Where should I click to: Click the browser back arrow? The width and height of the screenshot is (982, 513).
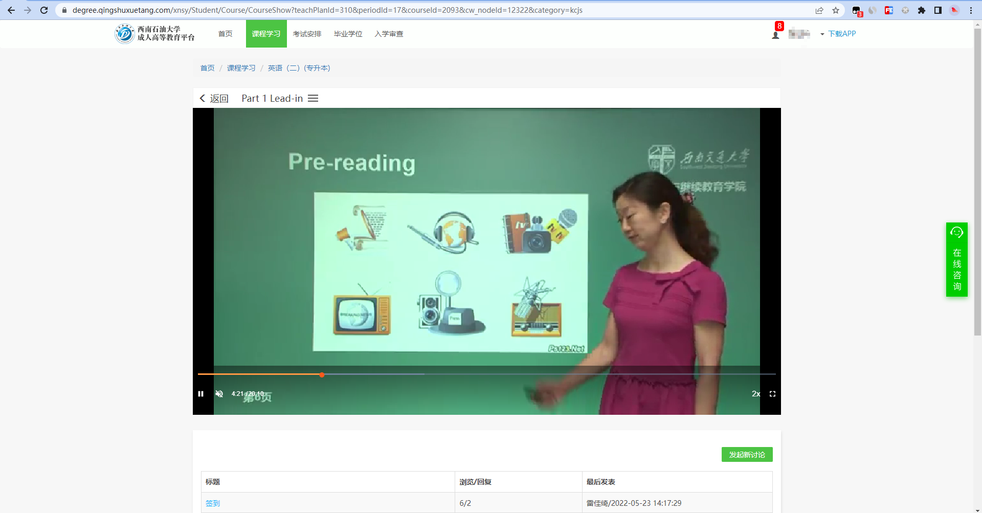tap(11, 10)
